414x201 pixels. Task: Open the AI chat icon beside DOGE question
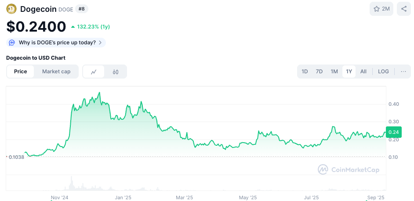point(12,43)
